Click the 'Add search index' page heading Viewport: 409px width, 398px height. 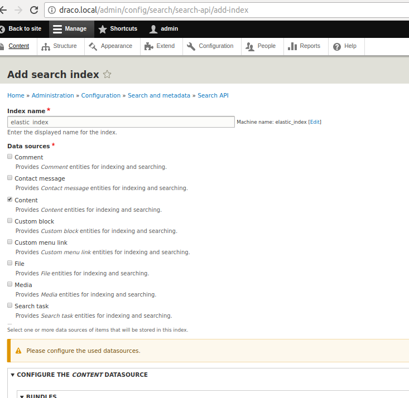tap(53, 75)
